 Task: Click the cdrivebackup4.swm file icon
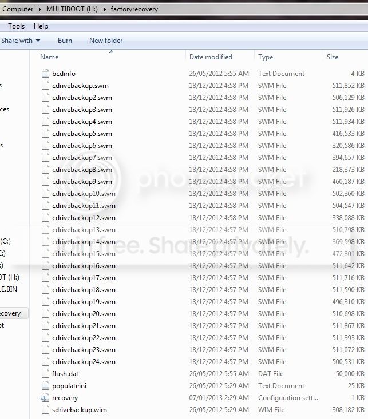(x=45, y=122)
